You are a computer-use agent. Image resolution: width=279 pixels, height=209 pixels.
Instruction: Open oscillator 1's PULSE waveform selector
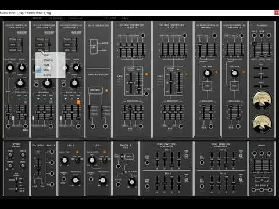pyautogui.click(x=13, y=50)
